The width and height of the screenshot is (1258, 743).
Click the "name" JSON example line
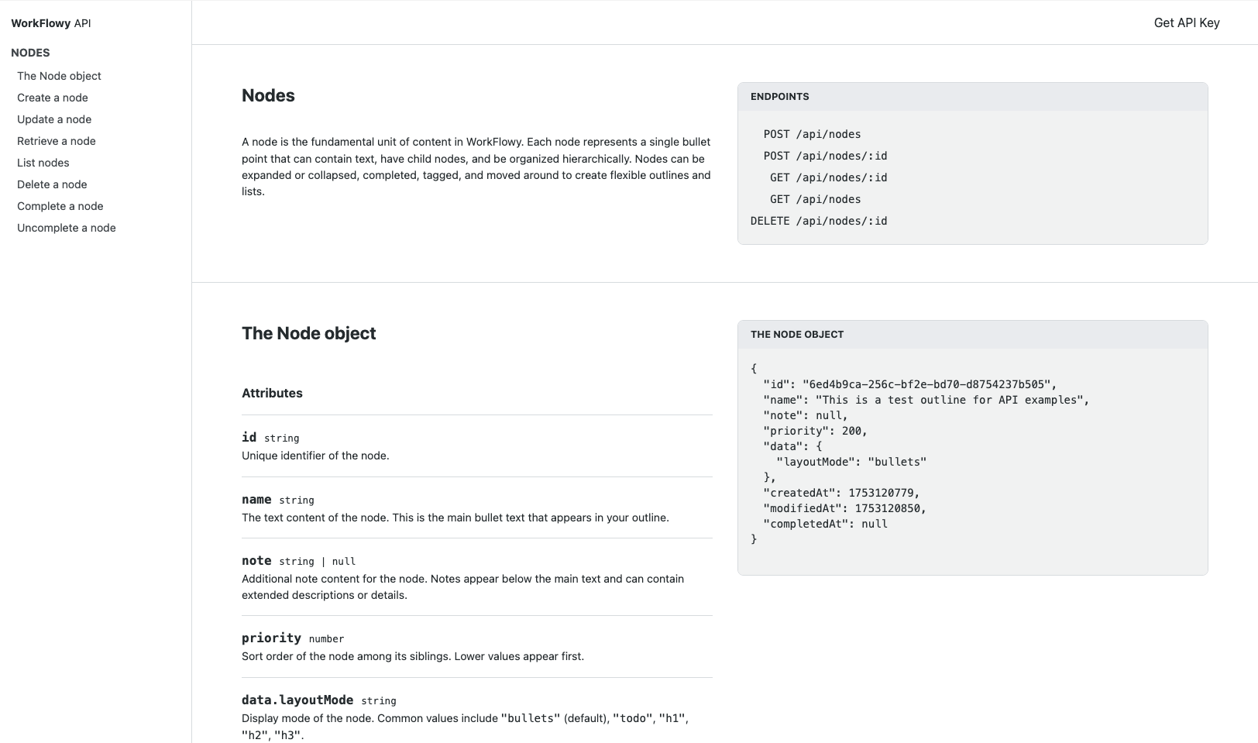926,400
